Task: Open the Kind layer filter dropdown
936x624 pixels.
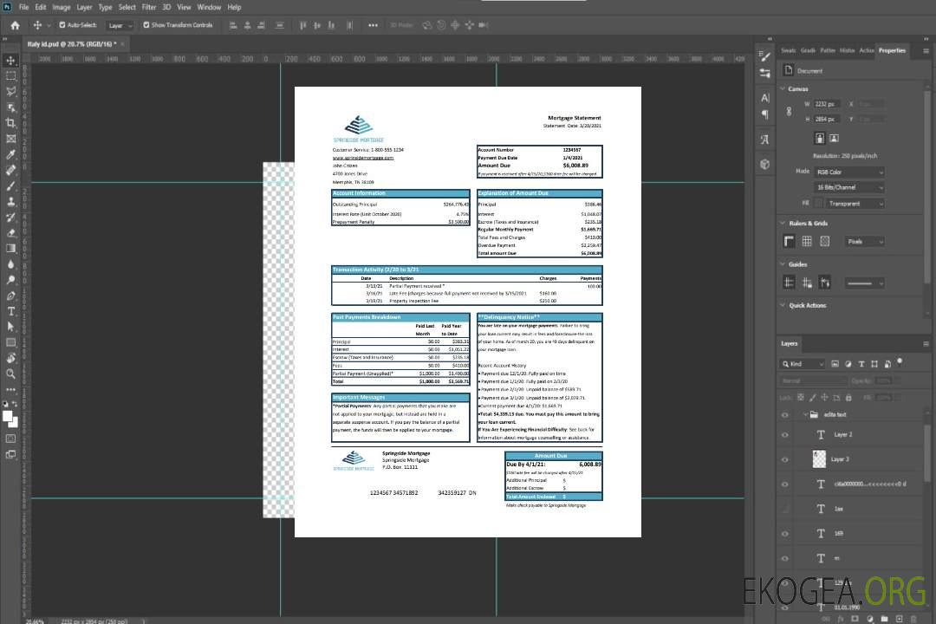Action: [x=803, y=364]
